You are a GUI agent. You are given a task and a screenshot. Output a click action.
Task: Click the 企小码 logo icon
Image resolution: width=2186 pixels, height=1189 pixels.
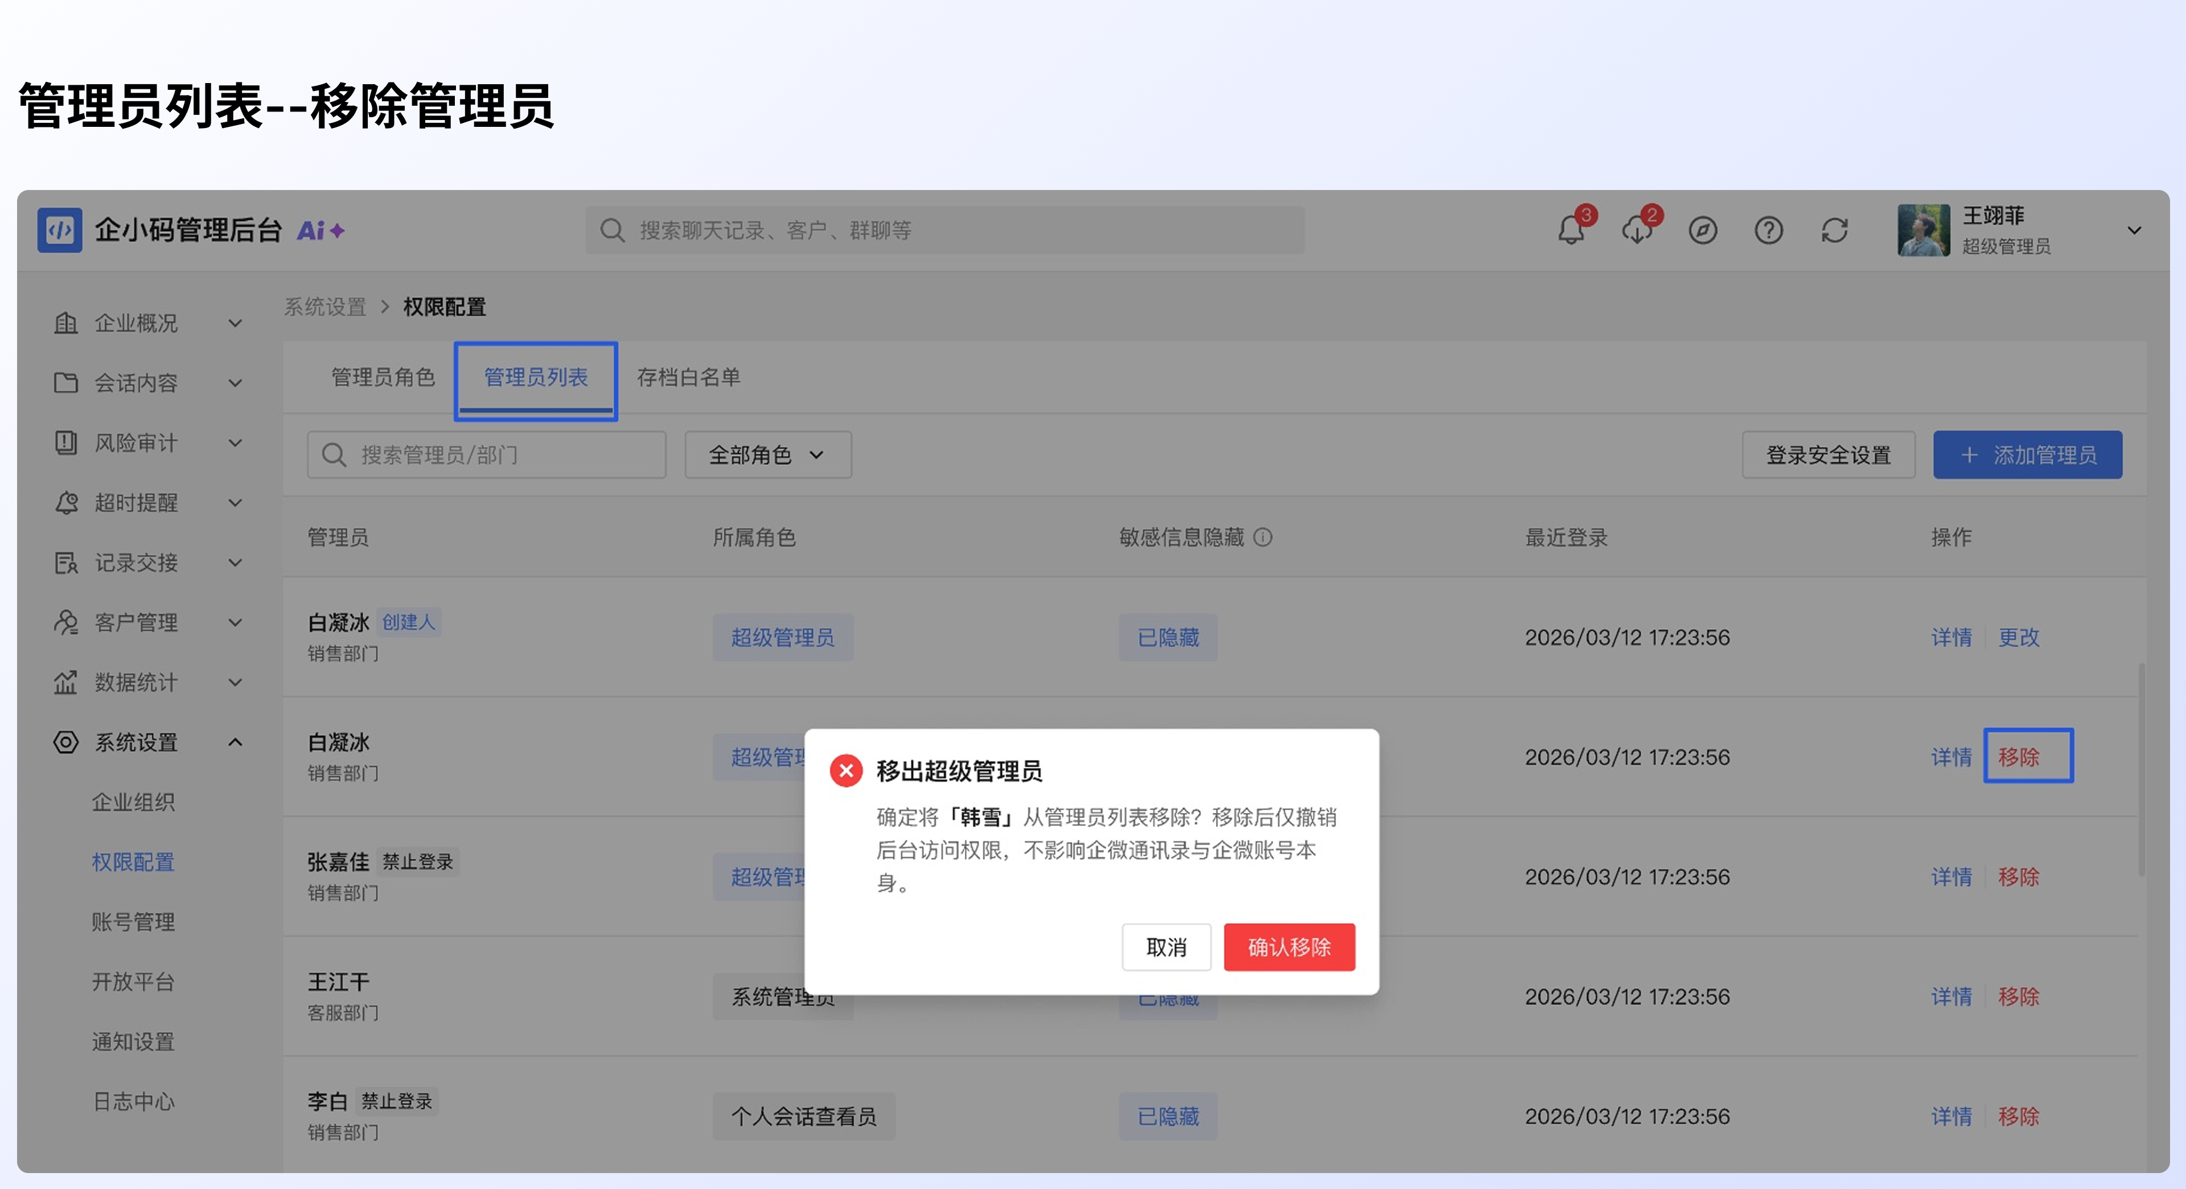click(59, 230)
